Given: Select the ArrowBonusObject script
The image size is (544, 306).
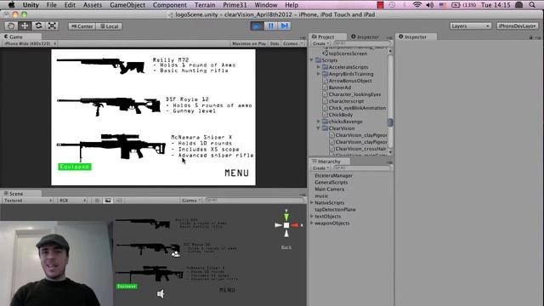Looking at the screenshot, I should (x=350, y=81).
